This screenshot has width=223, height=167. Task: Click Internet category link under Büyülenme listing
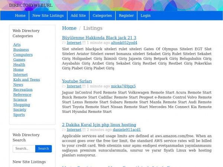point(74,43)
